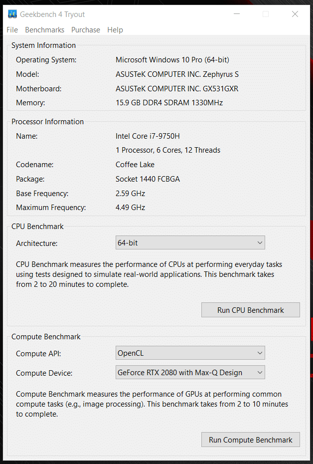Click the maximize window button

click(266, 14)
